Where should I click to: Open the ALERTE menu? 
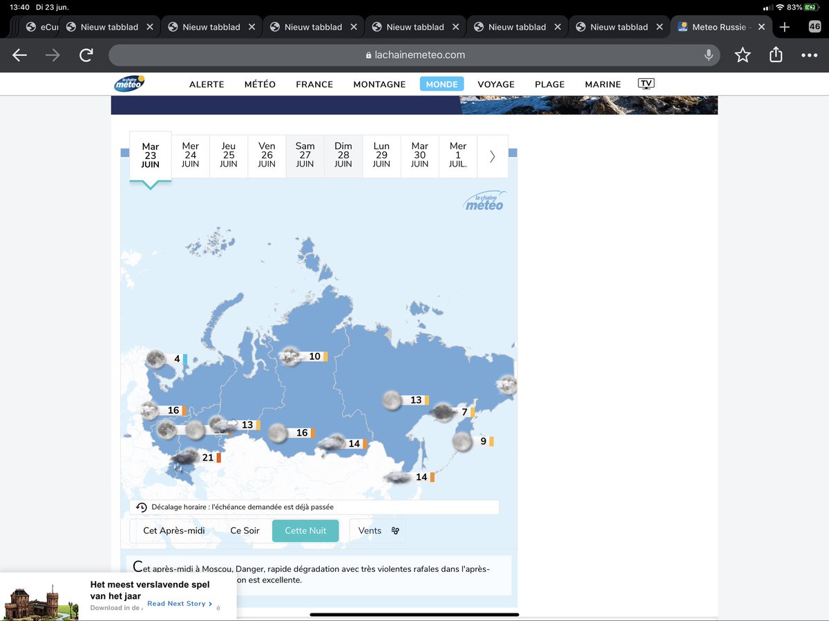click(207, 84)
